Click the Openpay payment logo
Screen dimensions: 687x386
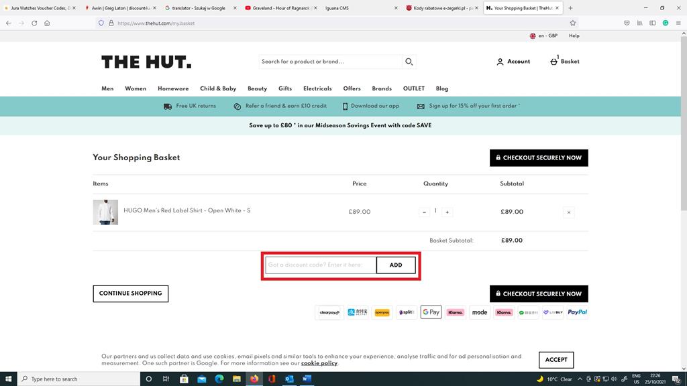click(382, 312)
